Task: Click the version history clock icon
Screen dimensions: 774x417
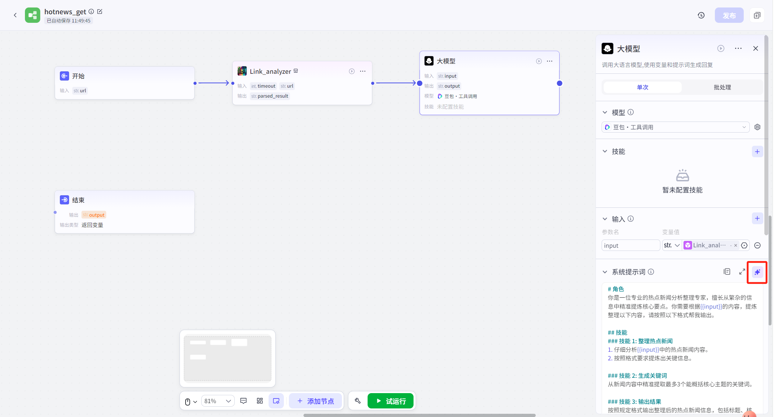Action: pyautogui.click(x=701, y=15)
